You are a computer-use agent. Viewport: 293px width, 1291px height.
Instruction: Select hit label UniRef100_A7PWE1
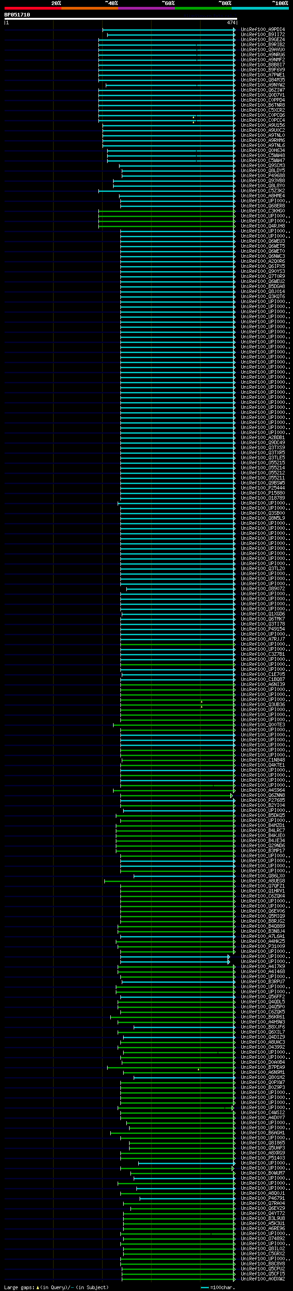point(262,75)
